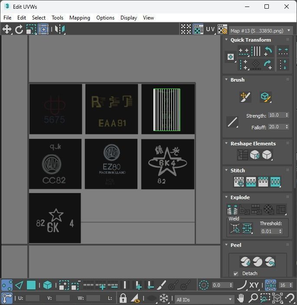Open texture checker properties icon

coord(222,30)
